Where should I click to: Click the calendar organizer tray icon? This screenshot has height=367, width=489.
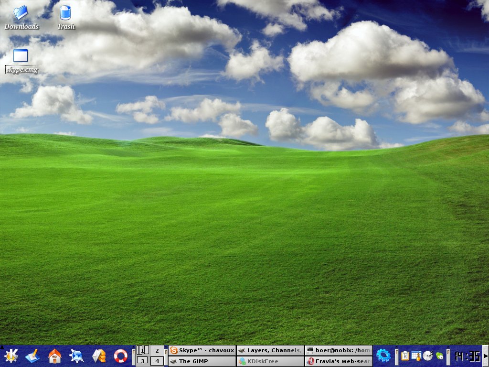(x=416, y=356)
